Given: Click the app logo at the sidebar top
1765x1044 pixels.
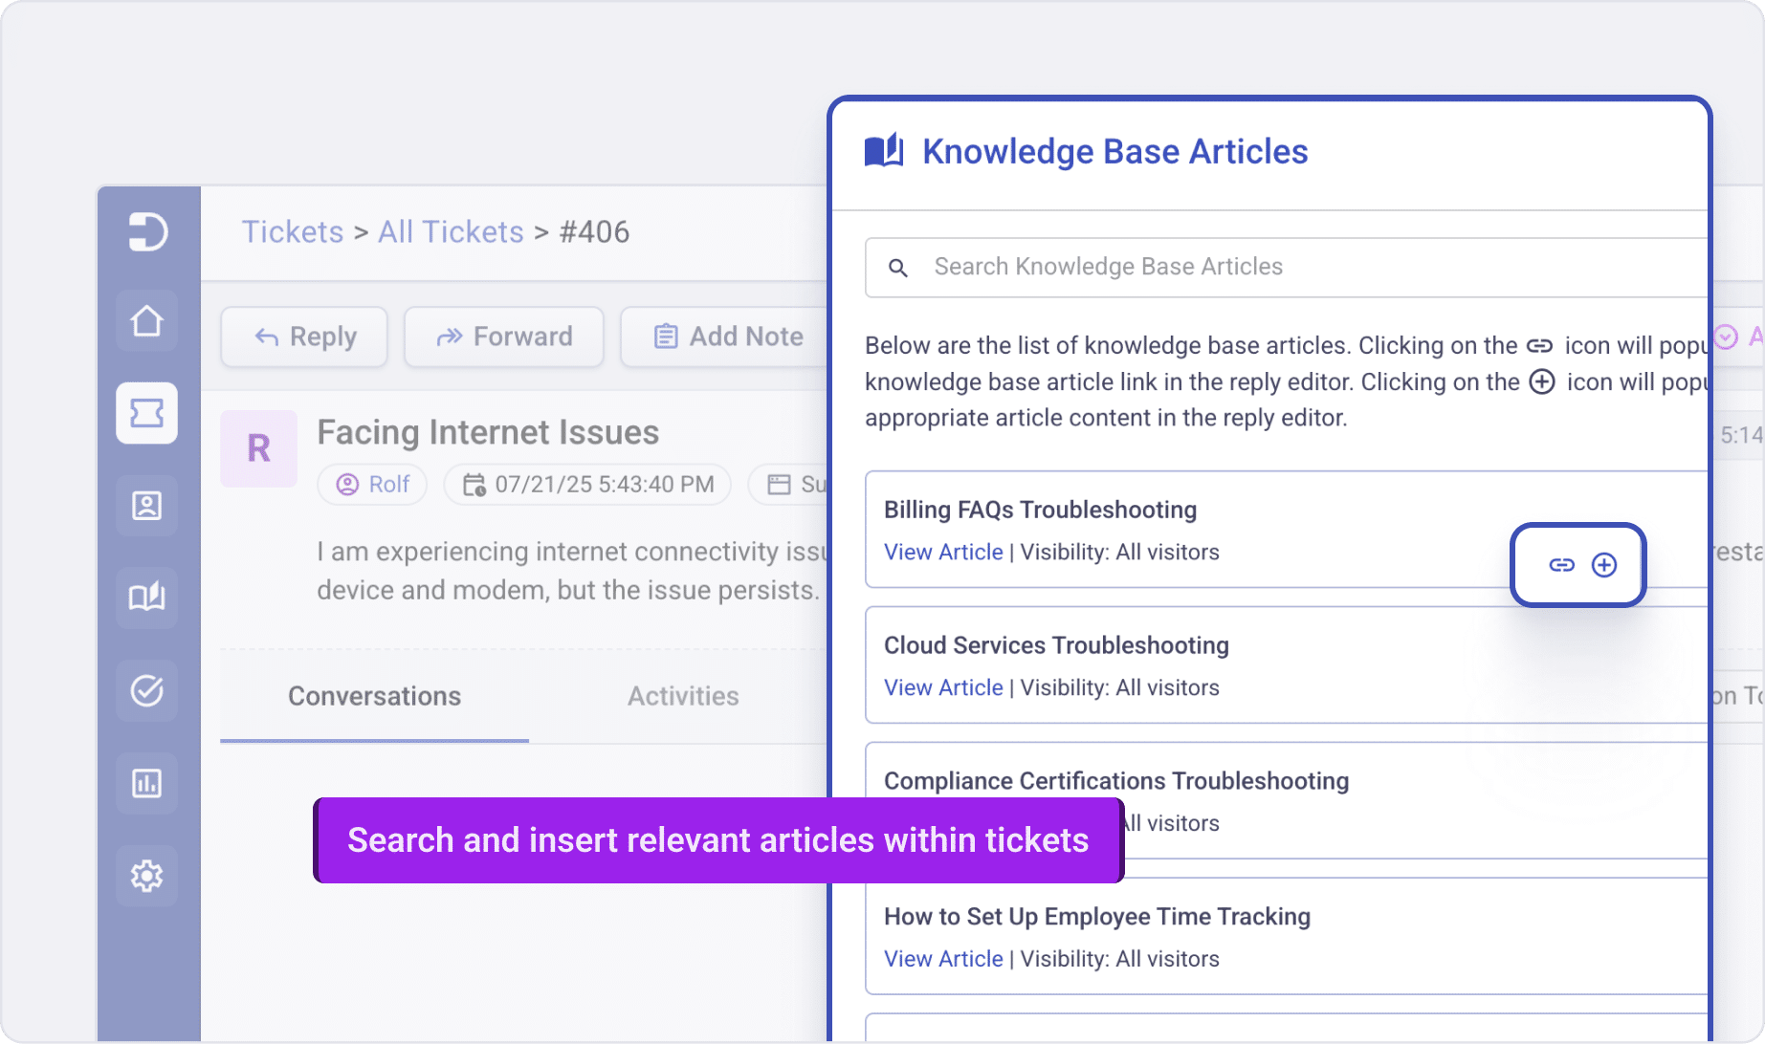Looking at the screenshot, I should [x=146, y=231].
